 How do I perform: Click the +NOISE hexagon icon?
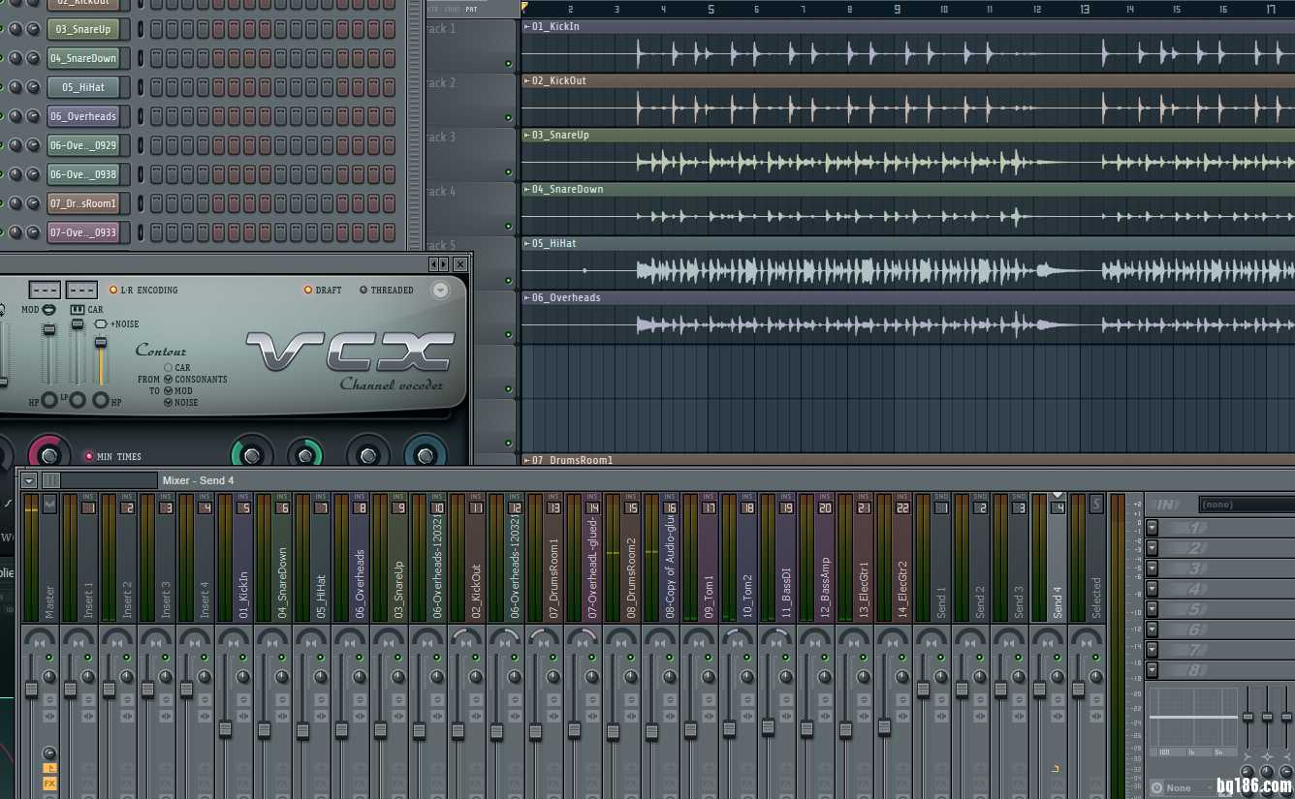tap(100, 324)
